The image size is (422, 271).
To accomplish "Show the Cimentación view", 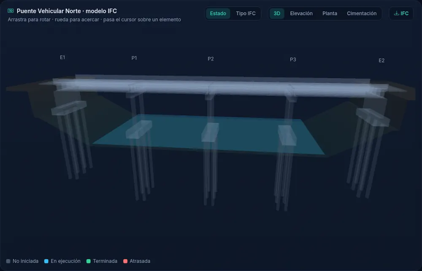I will (362, 14).
